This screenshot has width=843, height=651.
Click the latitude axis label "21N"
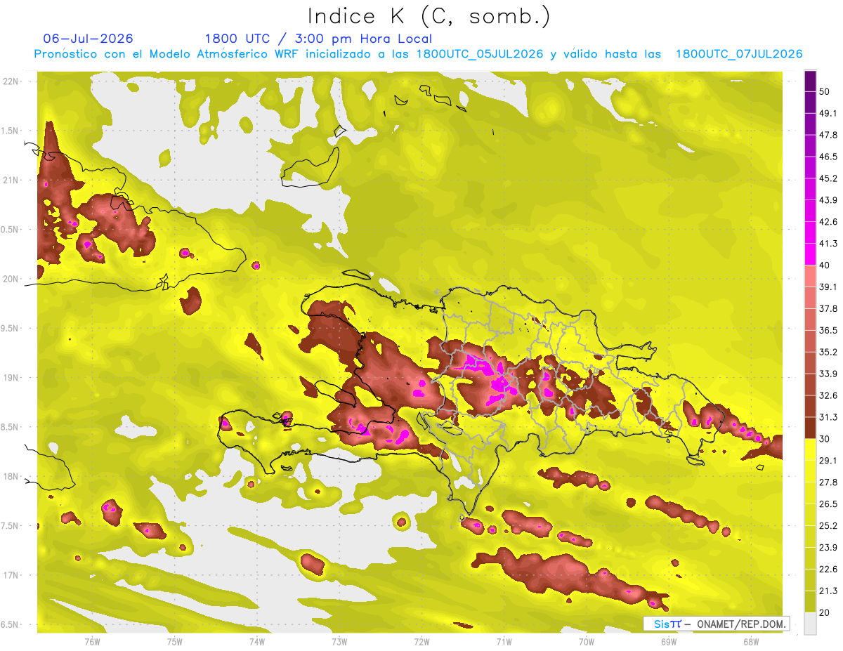(11, 180)
